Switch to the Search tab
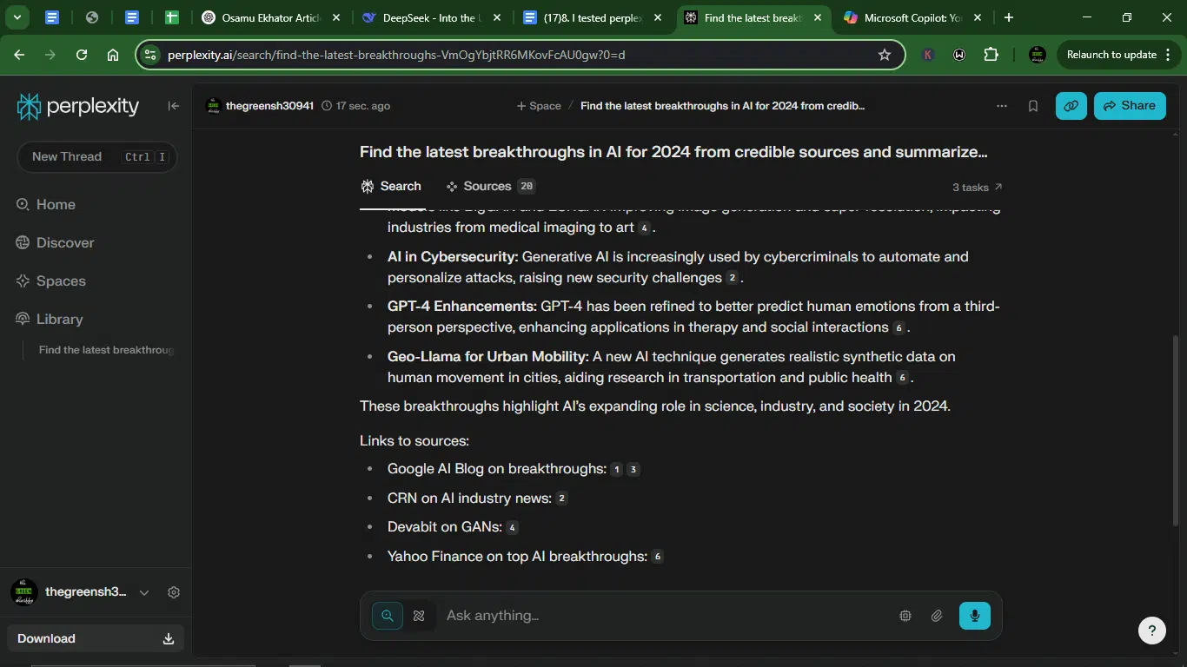Image resolution: width=1187 pixels, height=667 pixels. pos(391,187)
